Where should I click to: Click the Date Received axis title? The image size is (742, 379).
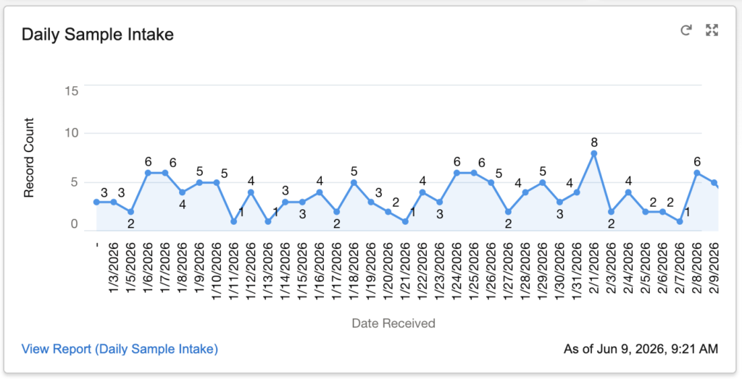coord(393,323)
